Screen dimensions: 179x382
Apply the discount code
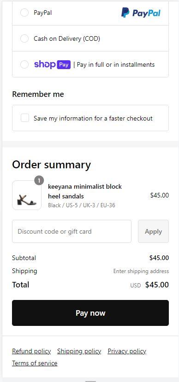[x=153, y=231]
